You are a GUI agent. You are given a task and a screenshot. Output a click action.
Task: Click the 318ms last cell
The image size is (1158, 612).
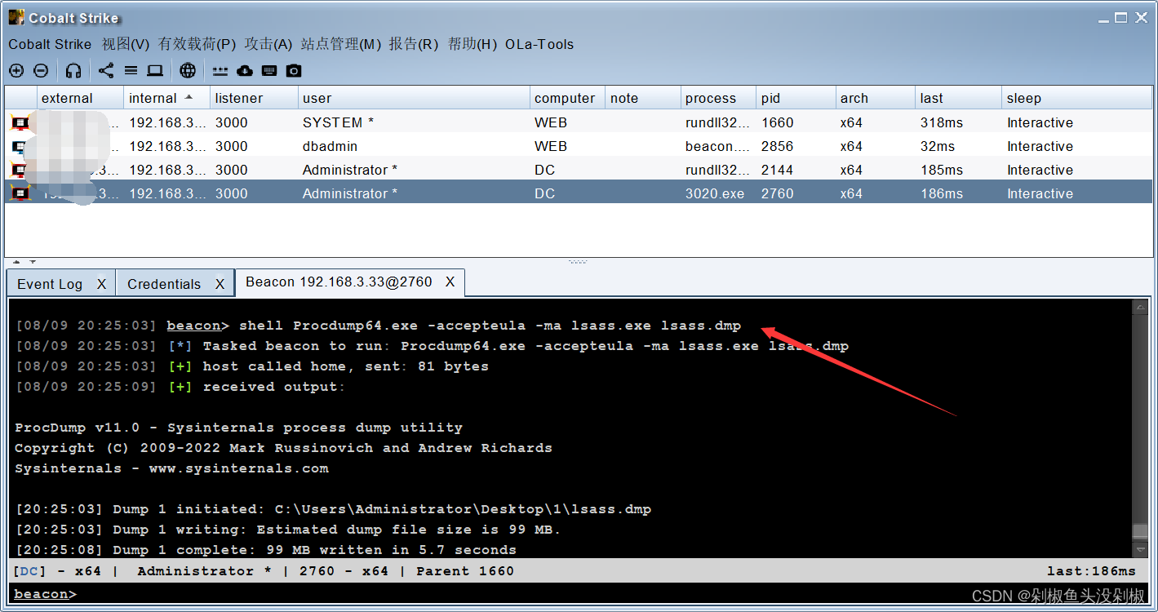coord(958,122)
